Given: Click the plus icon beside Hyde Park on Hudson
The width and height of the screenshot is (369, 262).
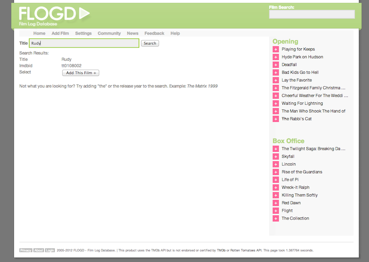Looking at the screenshot, I should pos(275,57).
